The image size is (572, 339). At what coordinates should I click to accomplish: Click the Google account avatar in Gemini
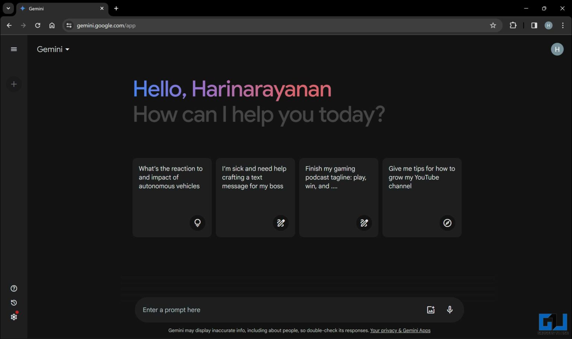point(557,49)
